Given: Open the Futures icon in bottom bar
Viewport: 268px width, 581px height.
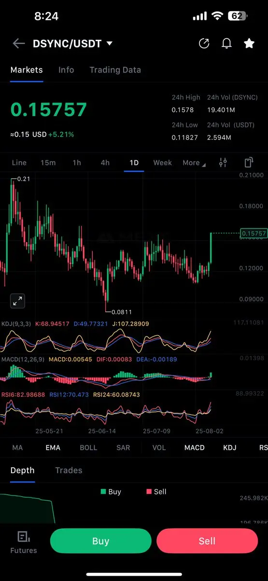Looking at the screenshot, I should [x=24, y=542].
